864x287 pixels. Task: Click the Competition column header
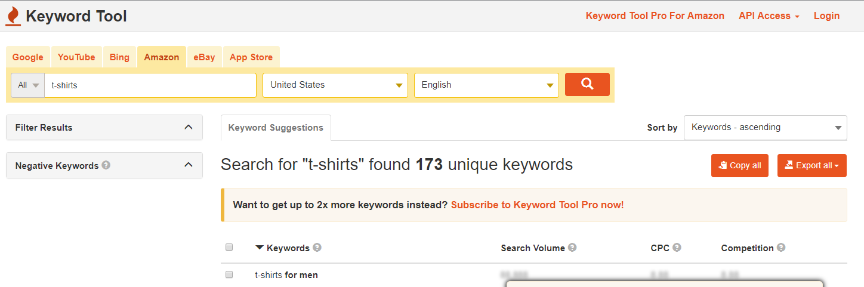747,248
